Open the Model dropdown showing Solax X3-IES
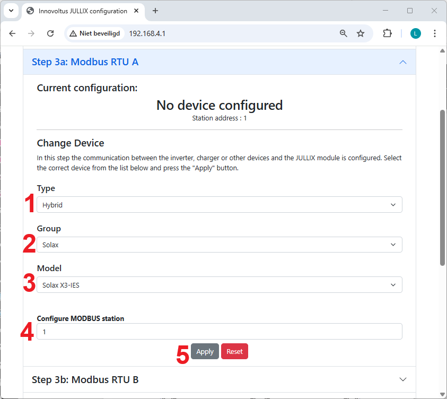The width and height of the screenshot is (447, 399). pos(220,284)
